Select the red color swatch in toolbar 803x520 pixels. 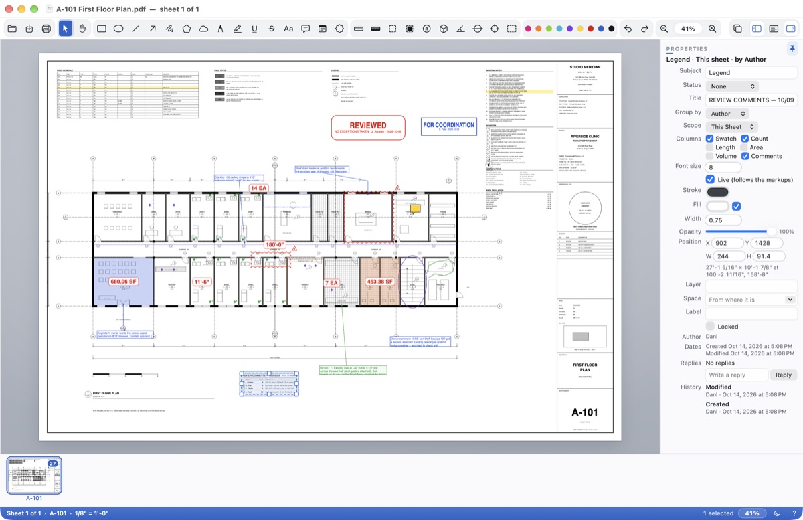click(x=590, y=29)
